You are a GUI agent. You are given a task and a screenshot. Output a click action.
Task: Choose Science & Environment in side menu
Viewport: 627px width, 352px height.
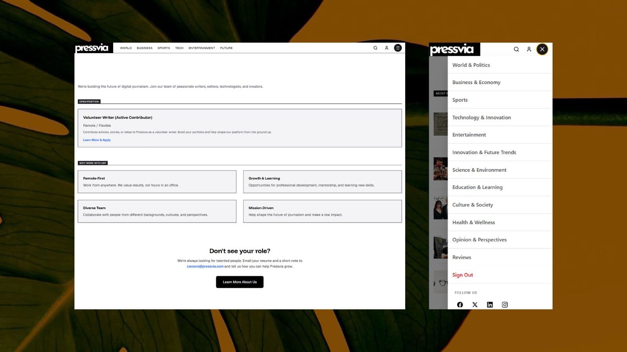[x=479, y=170]
